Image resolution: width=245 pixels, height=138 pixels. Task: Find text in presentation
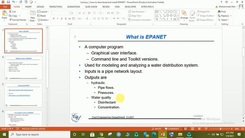coord(222,11)
